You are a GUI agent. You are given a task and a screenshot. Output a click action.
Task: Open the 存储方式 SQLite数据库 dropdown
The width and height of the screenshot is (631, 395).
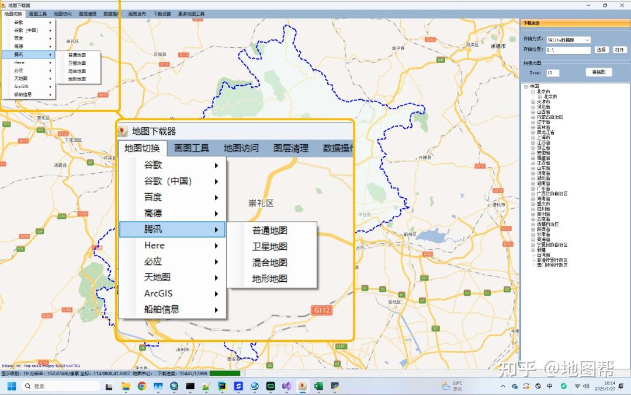pyautogui.click(x=568, y=40)
